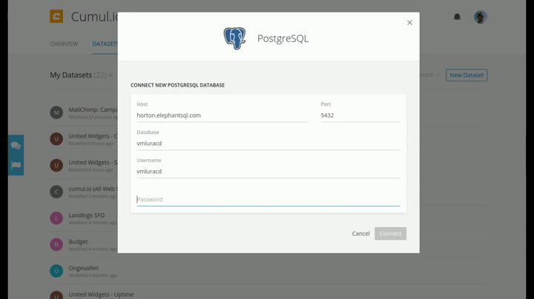534x299 pixels.
Task: Close the PostgreSQL connection dialog
Action: point(409,23)
